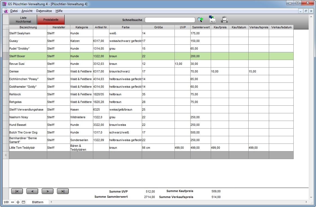This screenshot has width=316, height=207.
Task: Click the plus marker on new row
Action: click(x=6, y=155)
